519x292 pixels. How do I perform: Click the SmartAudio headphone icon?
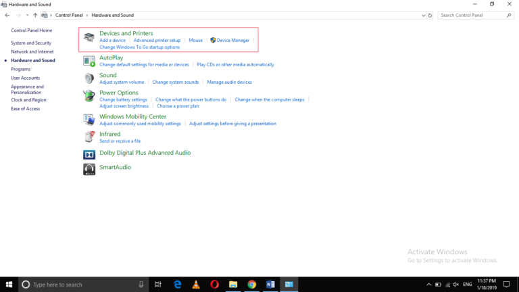pyautogui.click(x=89, y=169)
